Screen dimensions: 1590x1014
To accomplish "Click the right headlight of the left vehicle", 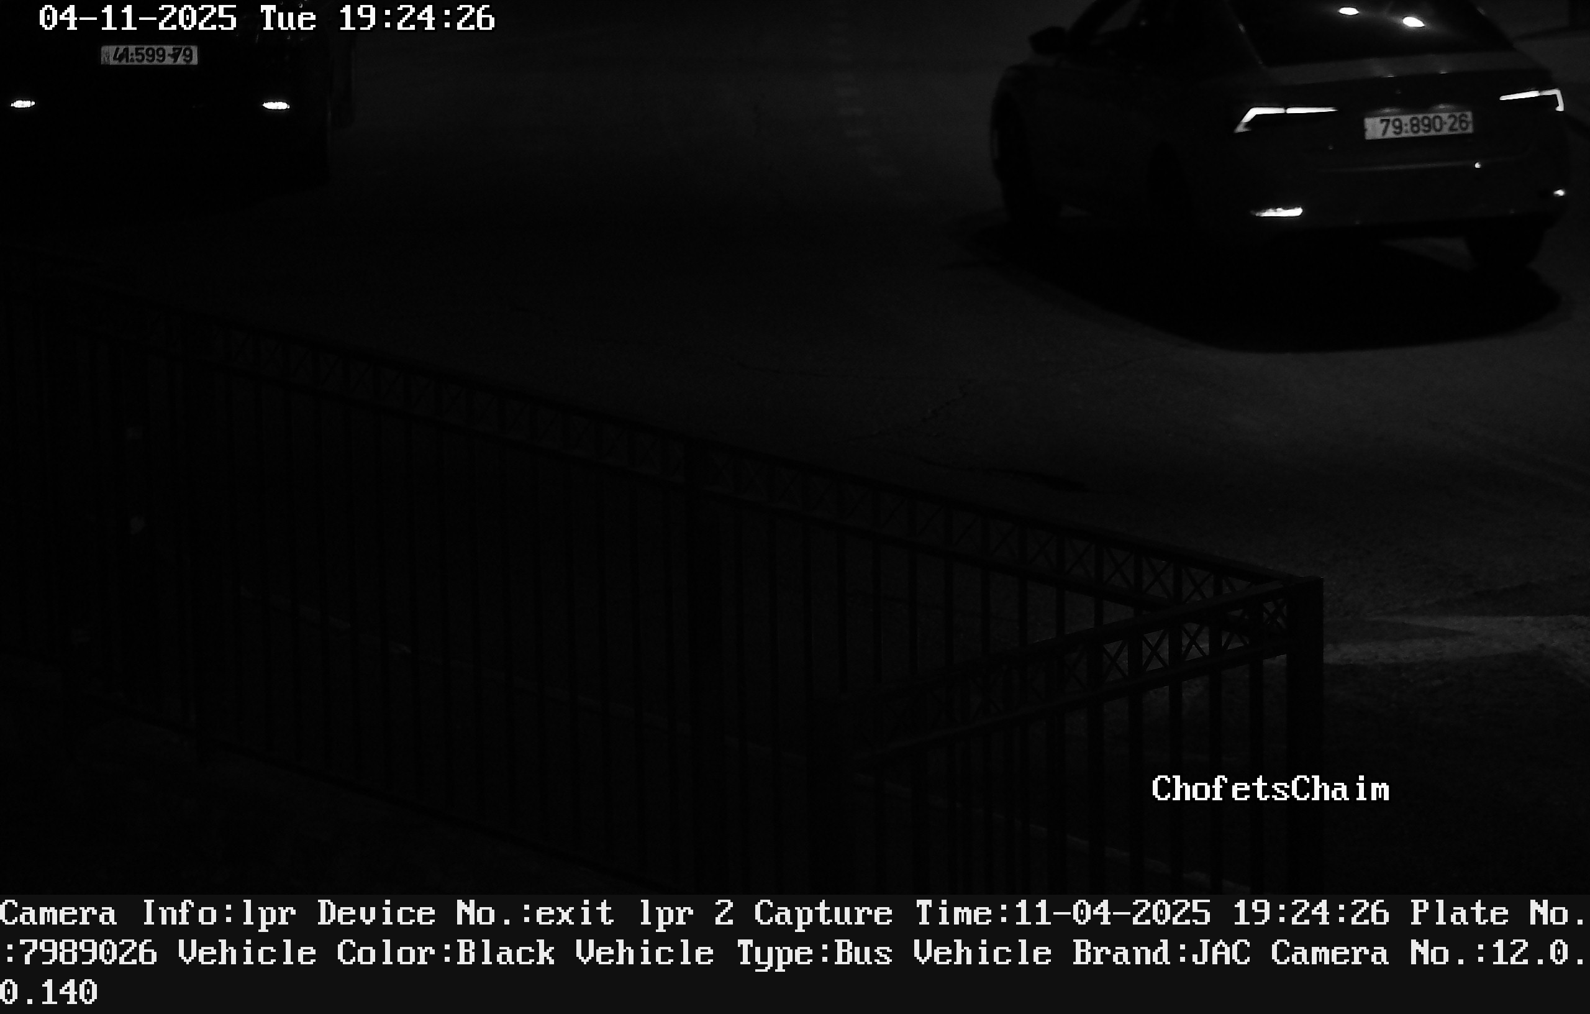I will coord(276,105).
